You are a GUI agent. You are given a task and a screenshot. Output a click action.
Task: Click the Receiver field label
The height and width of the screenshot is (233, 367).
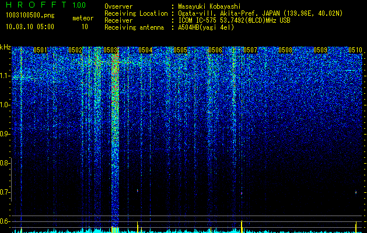(x=118, y=20)
